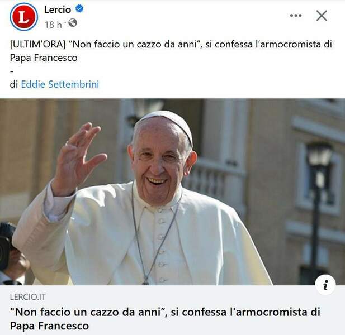Viewport: 345px width, 335px height.
Task: Click the dash separator under the caption
Action: tap(12, 71)
